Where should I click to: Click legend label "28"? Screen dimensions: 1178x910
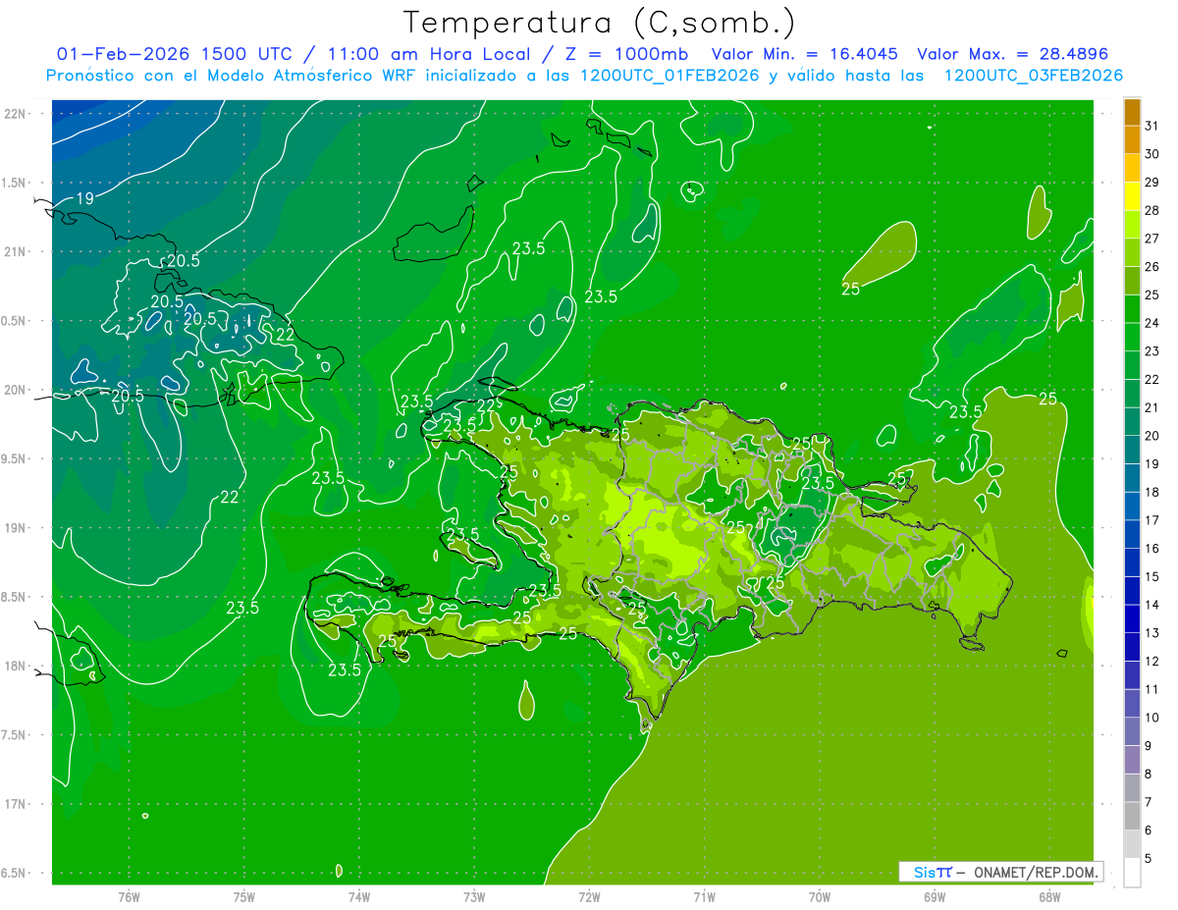[1152, 210]
